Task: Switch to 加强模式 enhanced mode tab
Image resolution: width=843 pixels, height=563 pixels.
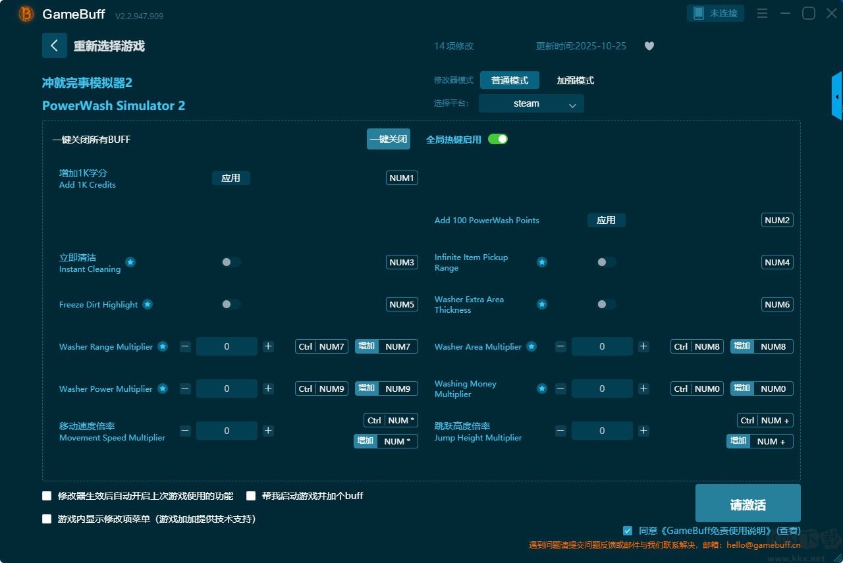Action: coord(575,80)
